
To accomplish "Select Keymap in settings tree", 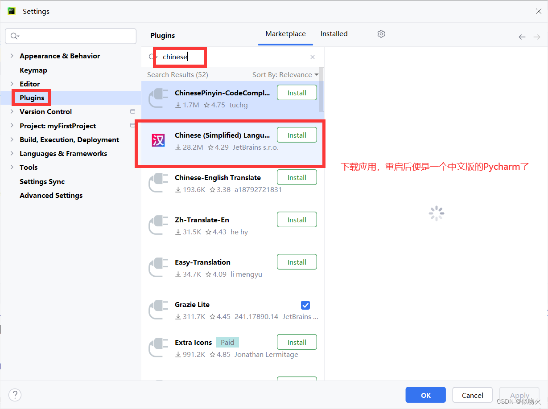I will (x=33, y=70).
